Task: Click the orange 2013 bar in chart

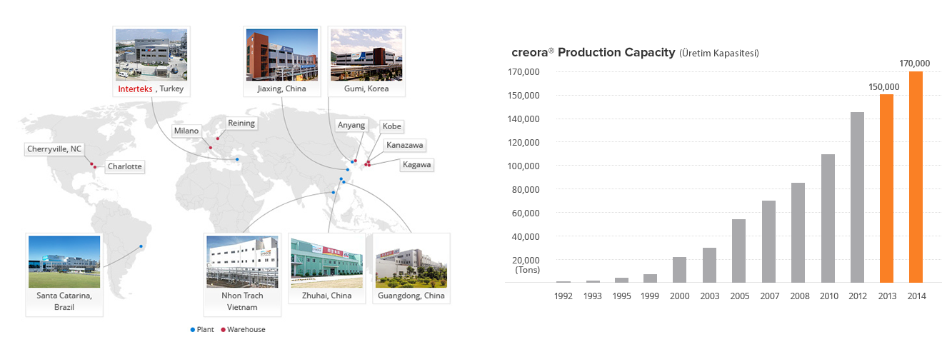Action: [x=886, y=188]
